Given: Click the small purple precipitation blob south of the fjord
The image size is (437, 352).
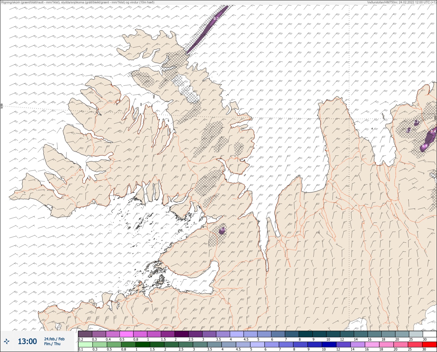Looking at the screenshot, I should tap(222, 231).
